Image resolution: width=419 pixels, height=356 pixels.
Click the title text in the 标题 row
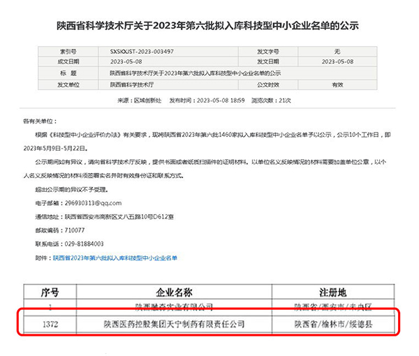point(196,73)
